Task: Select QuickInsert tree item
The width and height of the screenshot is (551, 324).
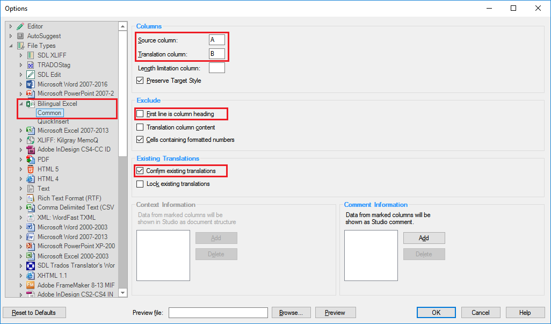Action: [x=53, y=121]
